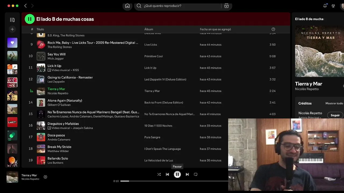Open the red moon playlist in sidebar

pyautogui.click(x=12, y=162)
